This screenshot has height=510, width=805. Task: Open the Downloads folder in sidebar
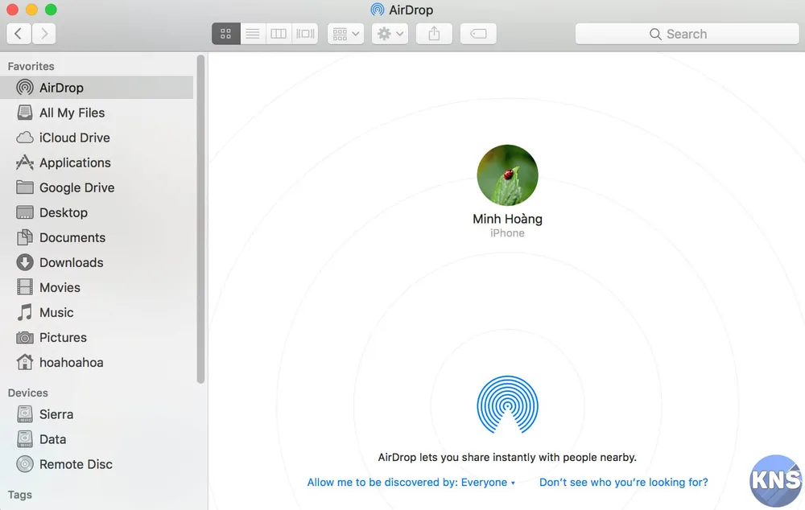(71, 262)
